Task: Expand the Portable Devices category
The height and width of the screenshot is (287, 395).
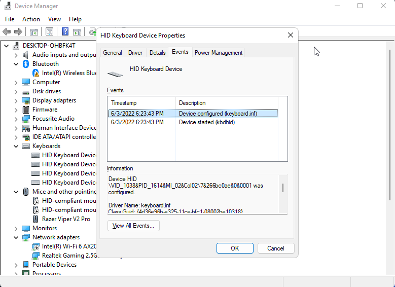Action: click(x=16, y=265)
